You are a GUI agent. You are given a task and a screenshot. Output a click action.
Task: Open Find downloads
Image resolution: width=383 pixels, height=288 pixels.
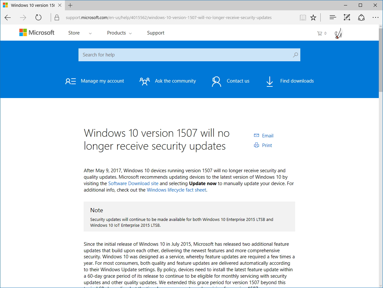(296, 81)
